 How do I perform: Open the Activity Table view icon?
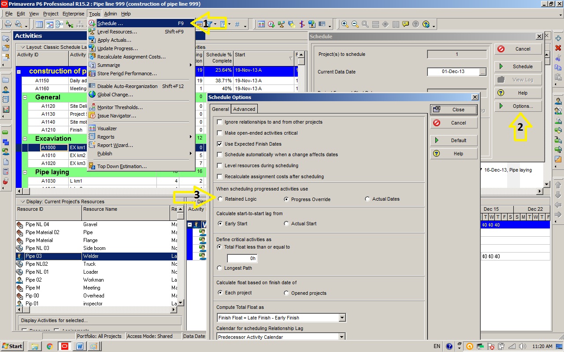click(x=39, y=24)
